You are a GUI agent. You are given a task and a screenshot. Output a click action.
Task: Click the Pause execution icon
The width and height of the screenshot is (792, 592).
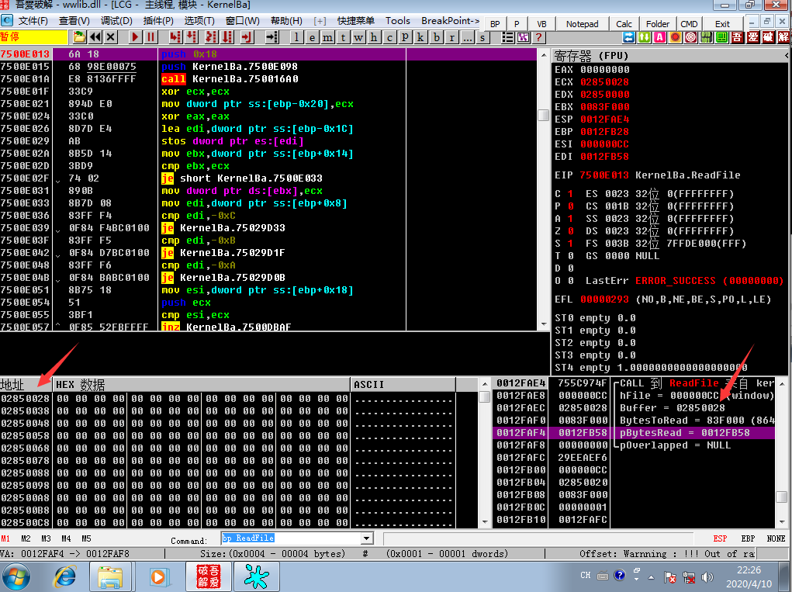click(150, 37)
